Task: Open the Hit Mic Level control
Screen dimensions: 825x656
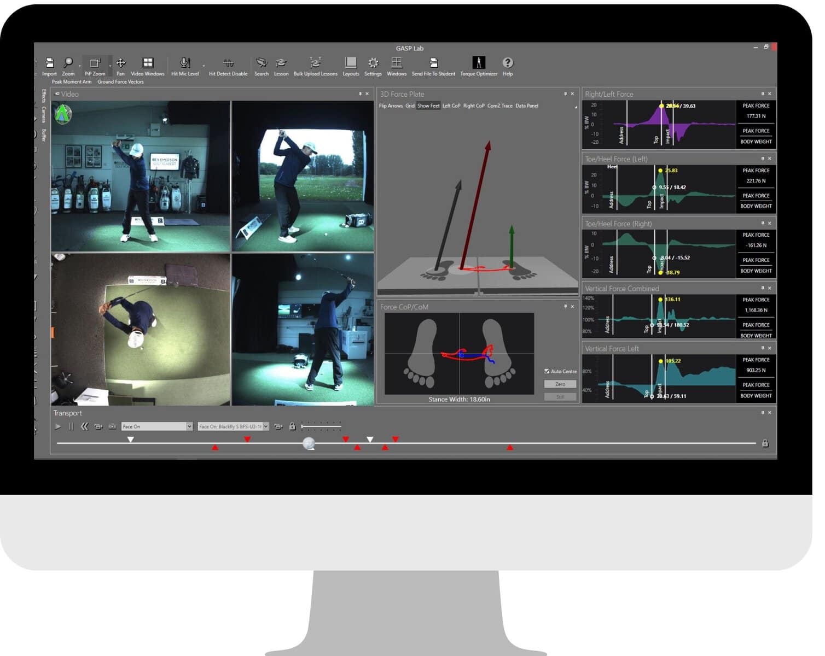Action: coord(185,67)
